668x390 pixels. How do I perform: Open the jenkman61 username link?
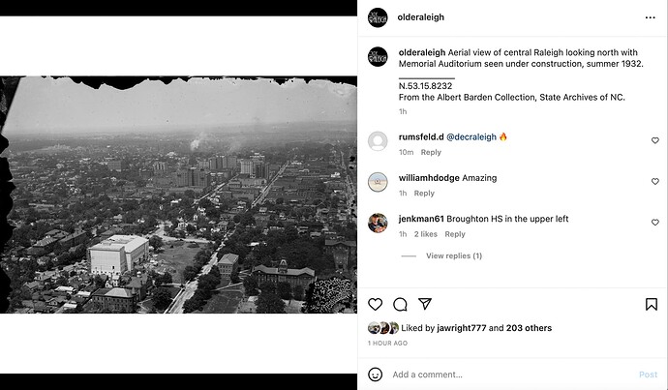click(421, 219)
